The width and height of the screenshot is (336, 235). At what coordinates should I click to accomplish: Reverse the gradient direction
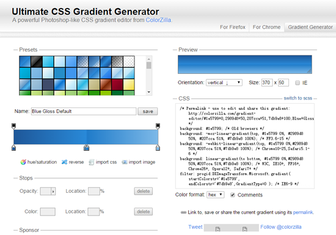click(73, 162)
